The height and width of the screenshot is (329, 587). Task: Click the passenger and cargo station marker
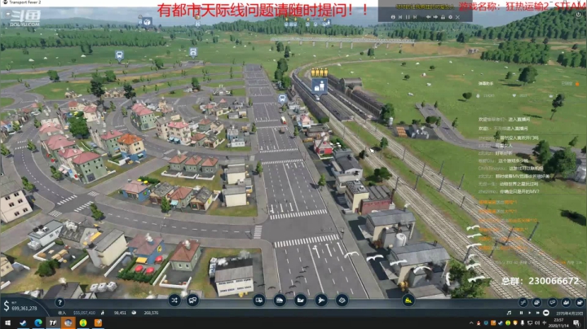tap(320, 86)
